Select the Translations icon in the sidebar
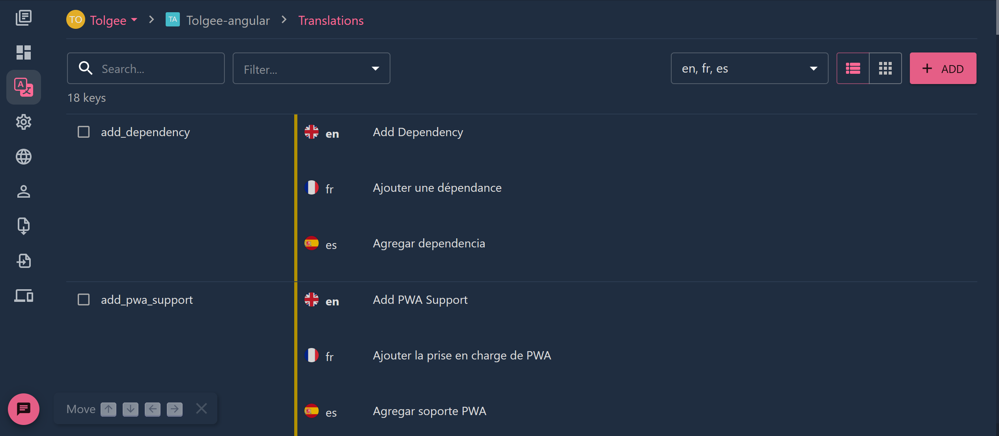Image resolution: width=999 pixels, height=436 pixels. [24, 87]
